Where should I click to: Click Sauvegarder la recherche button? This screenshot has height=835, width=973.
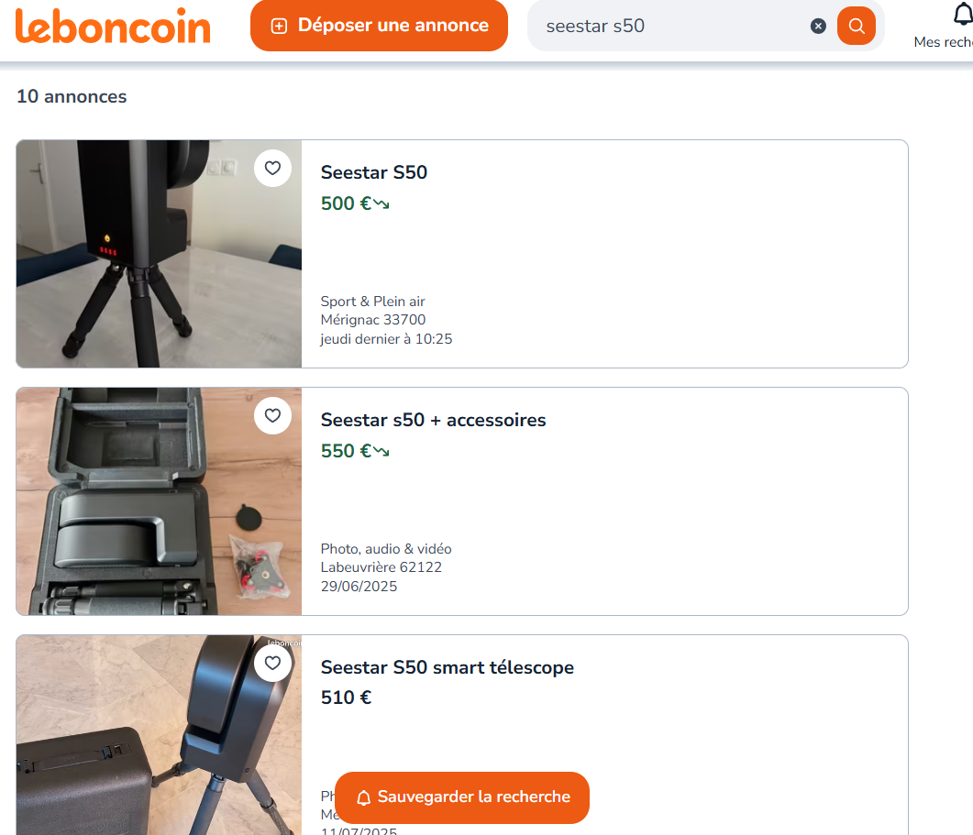(462, 797)
